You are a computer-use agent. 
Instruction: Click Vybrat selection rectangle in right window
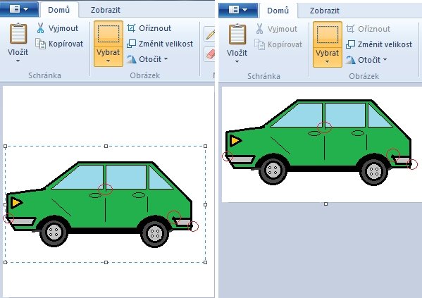(328, 35)
